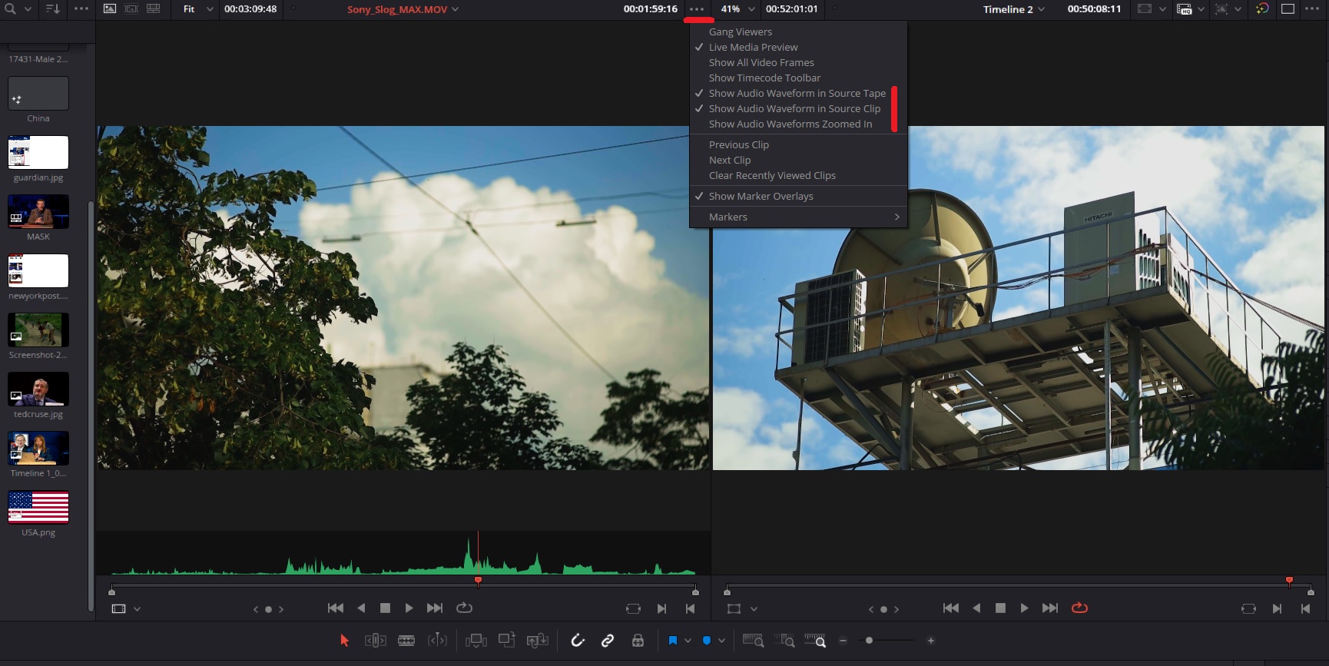Click the timeline zoom out minus icon
Screen dimensions: 1329x666
[843, 641]
